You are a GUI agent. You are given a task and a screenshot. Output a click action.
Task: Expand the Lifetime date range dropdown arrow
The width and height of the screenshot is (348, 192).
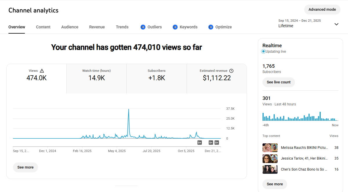pyautogui.click(x=336, y=24)
